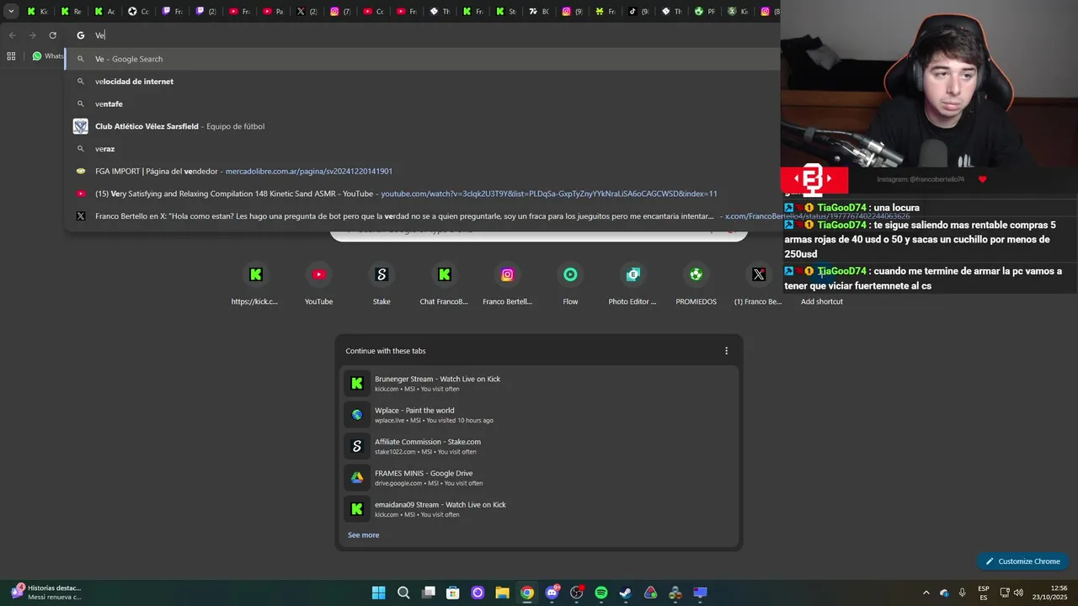Open FRAMES MINIS - Google Drive entry
This screenshot has height=606, width=1078.
539,477
